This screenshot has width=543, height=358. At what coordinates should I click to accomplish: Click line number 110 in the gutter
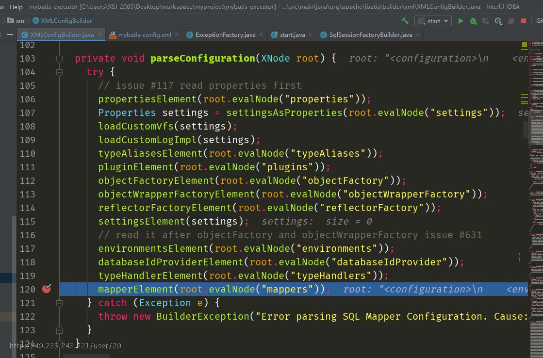(x=27, y=154)
